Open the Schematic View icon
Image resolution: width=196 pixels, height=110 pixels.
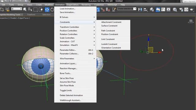click(x=168, y=9)
